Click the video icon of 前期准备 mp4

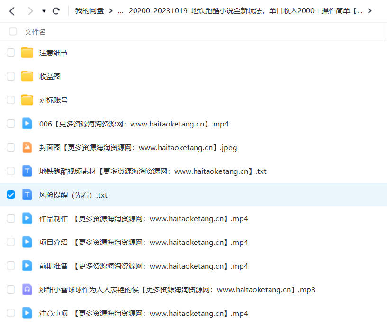(27, 266)
